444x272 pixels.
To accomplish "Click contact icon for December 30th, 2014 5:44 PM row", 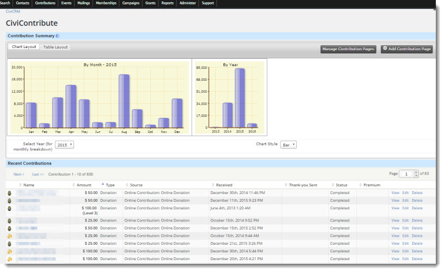I will pyautogui.click(x=10, y=251).
